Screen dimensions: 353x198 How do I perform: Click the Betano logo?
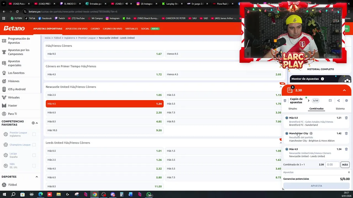point(14,28)
